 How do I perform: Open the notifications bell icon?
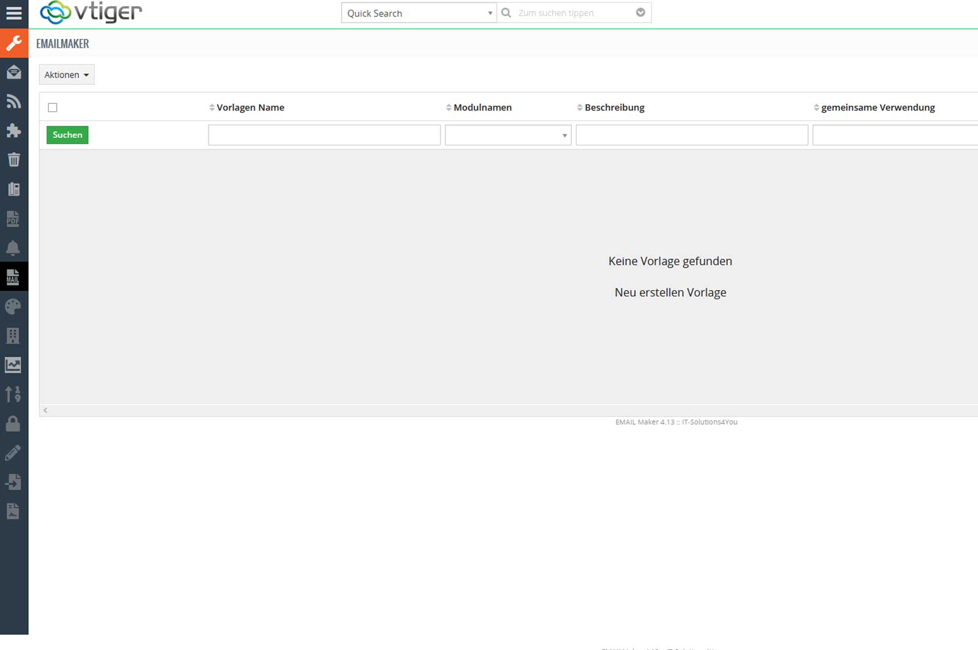tap(13, 247)
